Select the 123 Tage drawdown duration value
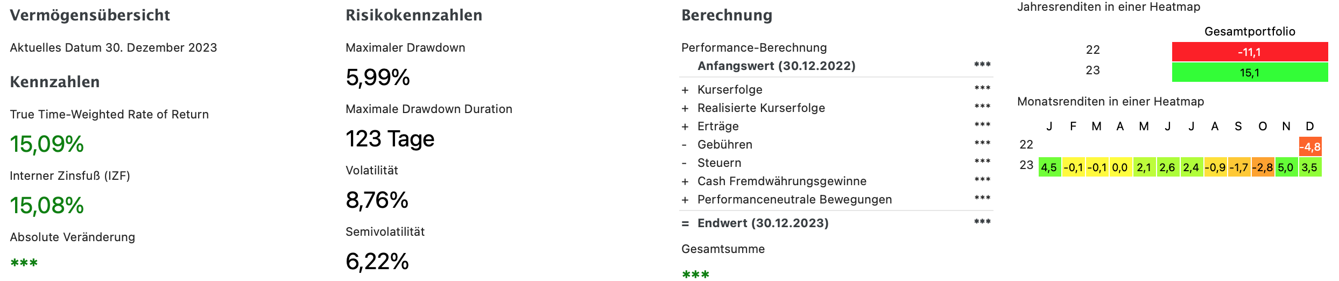The width and height of the screenshot is (1339, 281). [x=390, y=139]
